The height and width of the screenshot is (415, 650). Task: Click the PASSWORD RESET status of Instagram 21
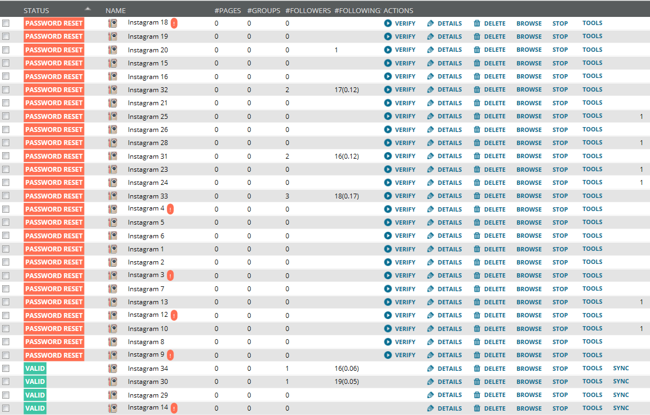point(54,103)
